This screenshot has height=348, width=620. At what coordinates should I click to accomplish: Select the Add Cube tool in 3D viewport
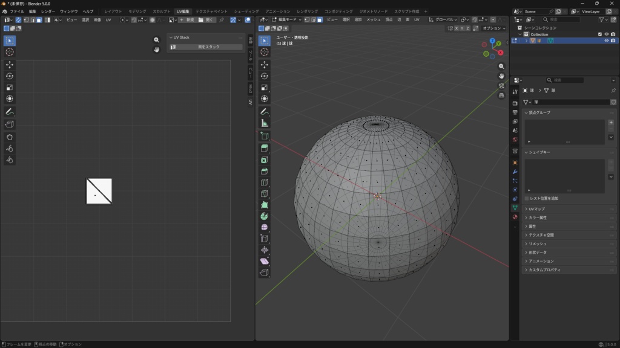265,136
